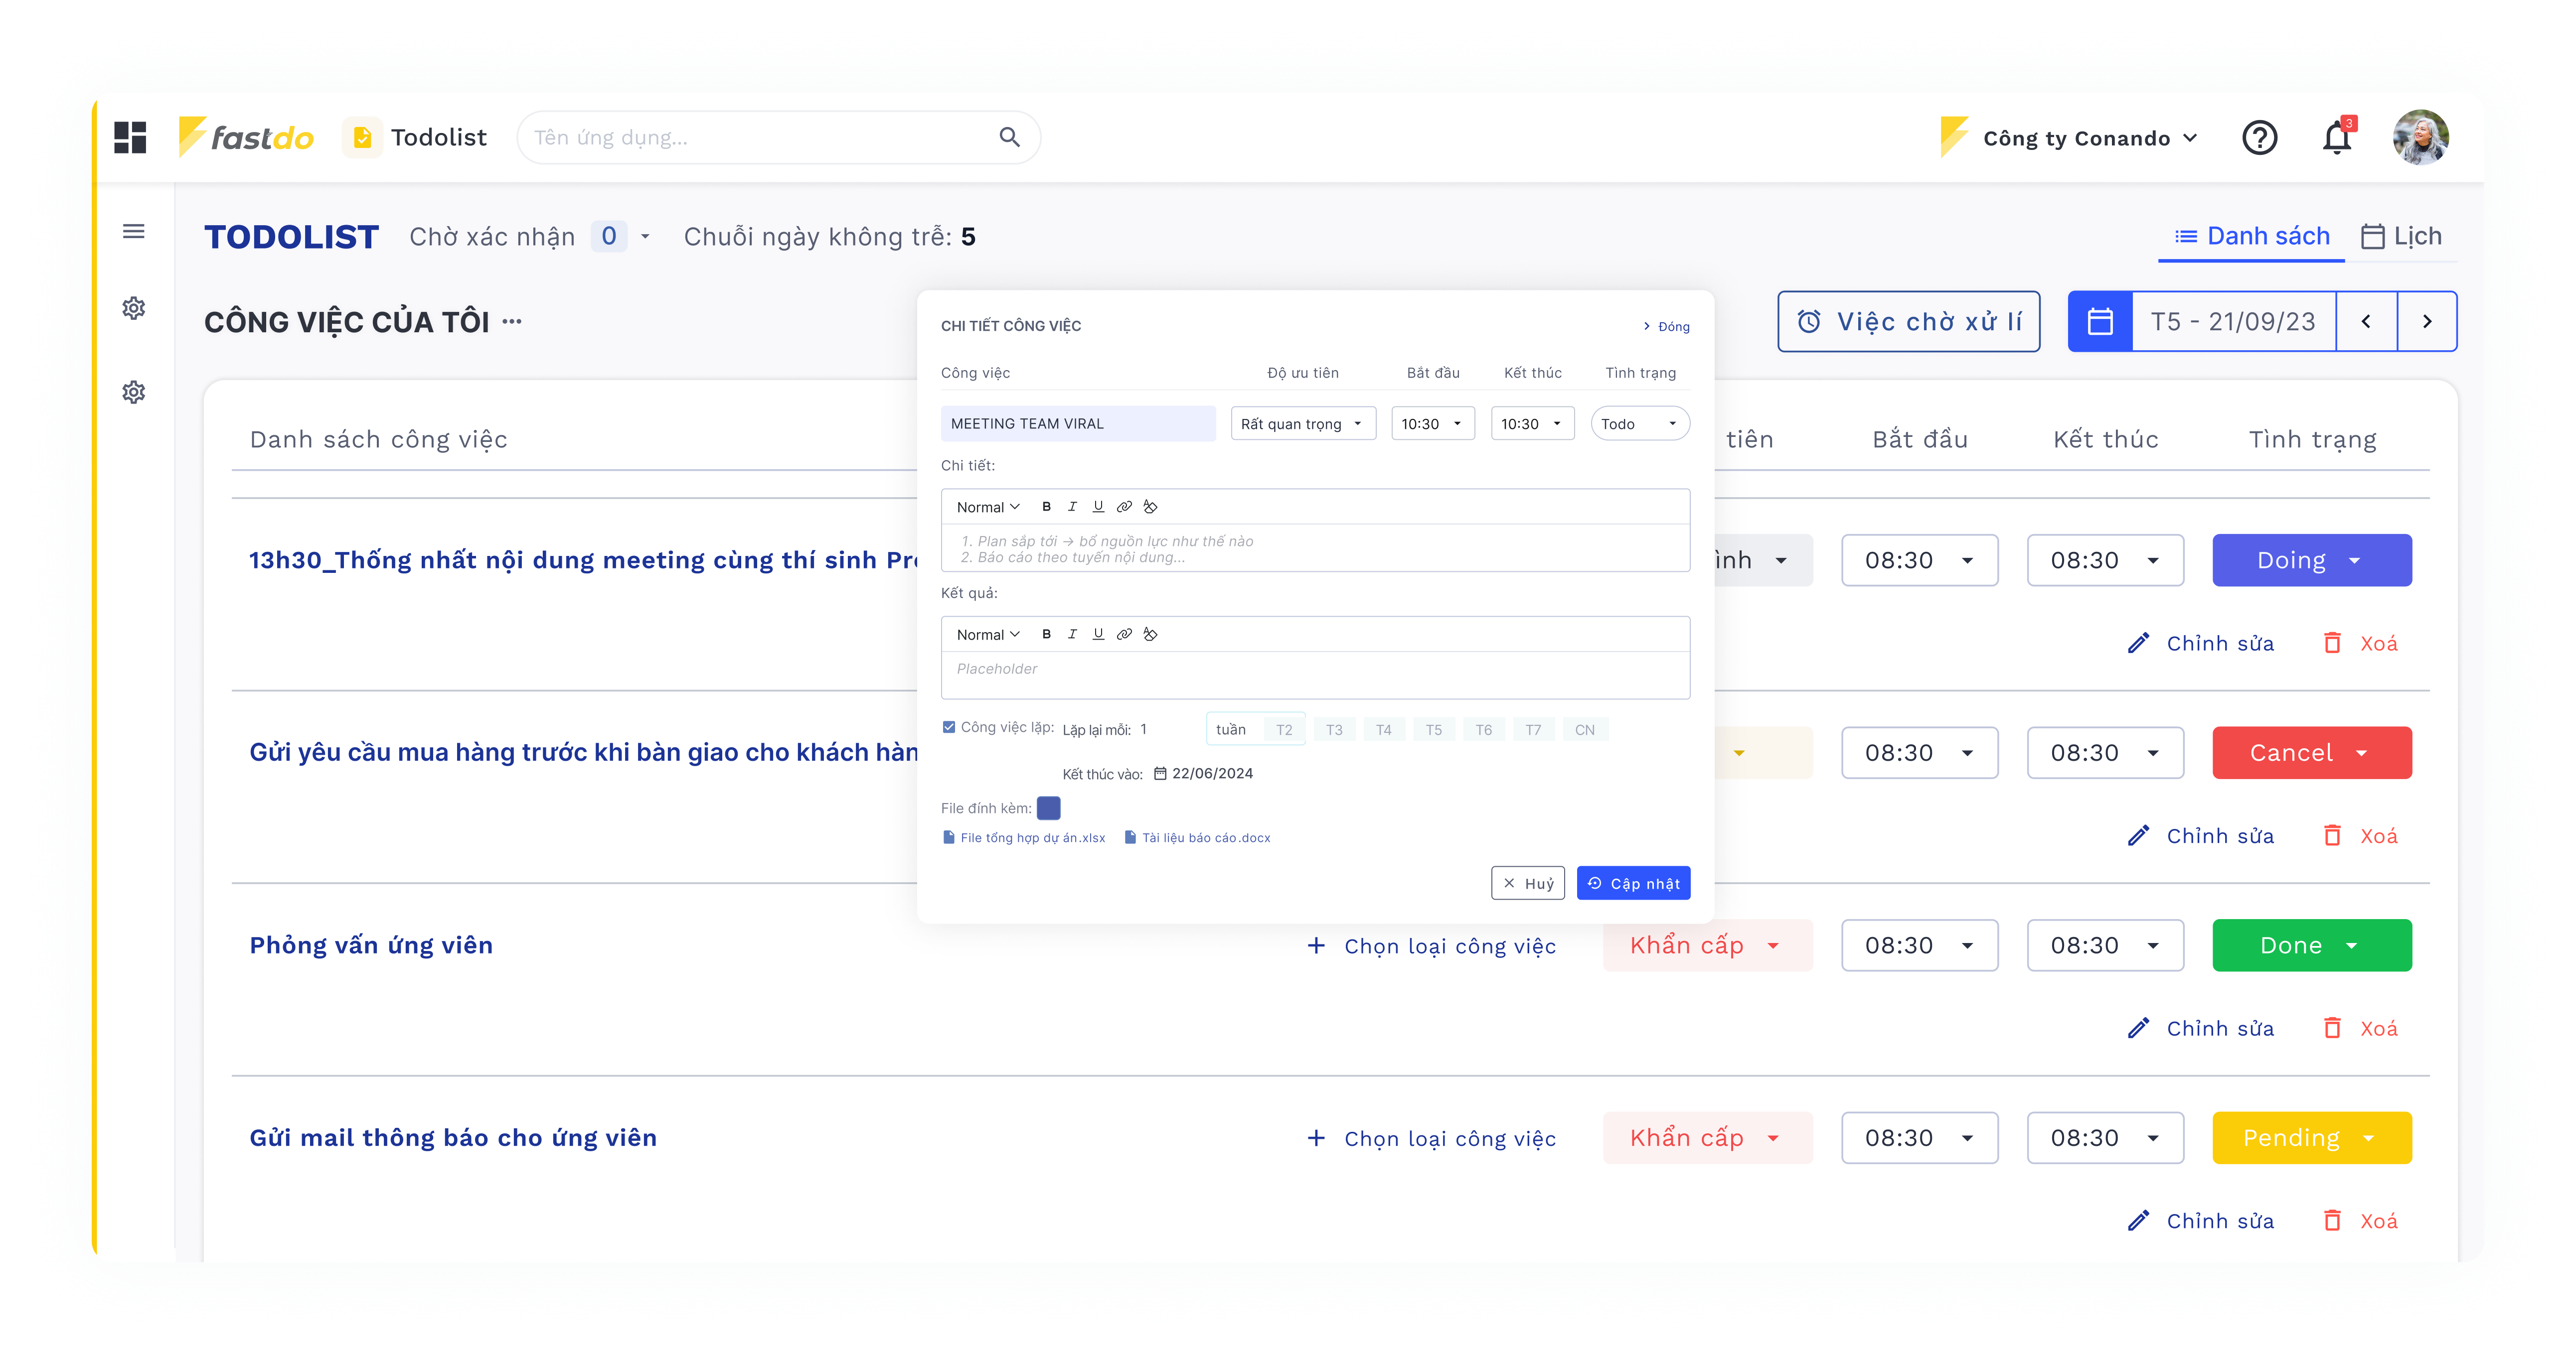Click the blue calendar date picker icon
2576x1353 pixels.
[x=2100, y=322]
